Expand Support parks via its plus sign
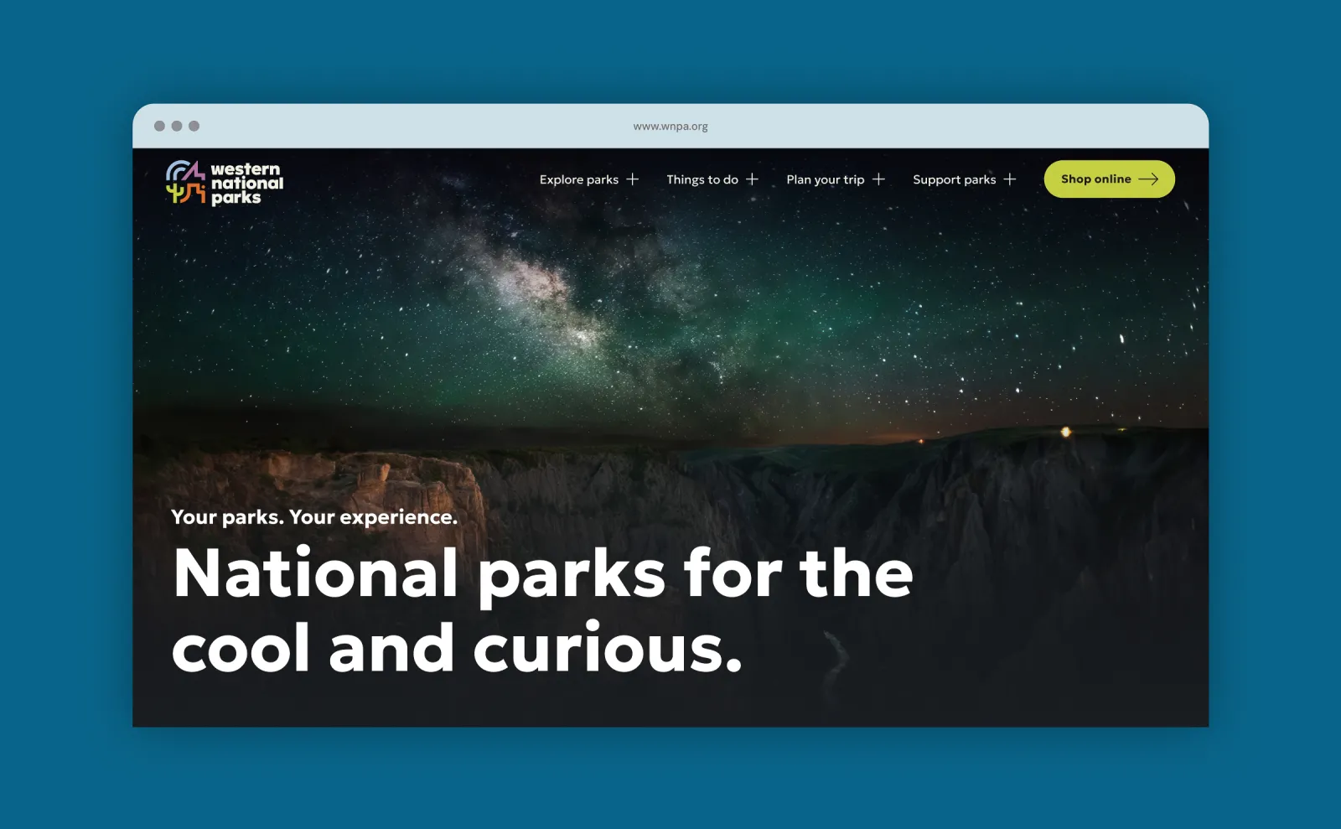This screenshot has width=1341, height=829. coord(1012,179)
